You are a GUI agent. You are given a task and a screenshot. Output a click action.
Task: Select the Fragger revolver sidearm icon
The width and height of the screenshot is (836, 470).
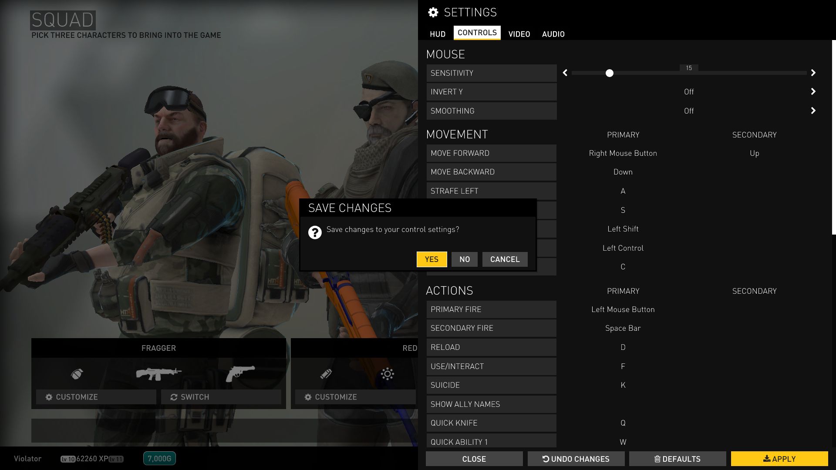240,374
